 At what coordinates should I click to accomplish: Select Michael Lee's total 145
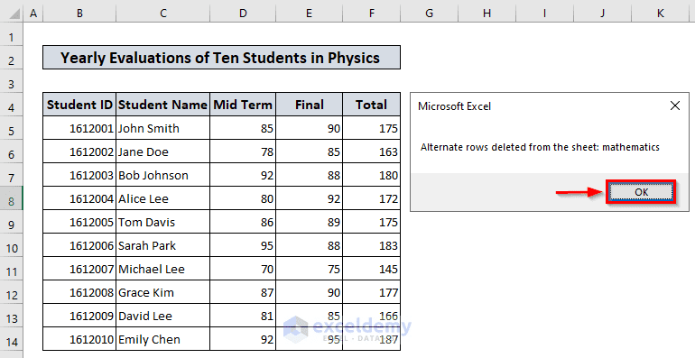372,269
